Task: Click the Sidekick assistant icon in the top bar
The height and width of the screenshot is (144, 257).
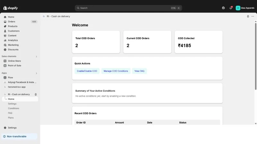Action: [223, 8]
